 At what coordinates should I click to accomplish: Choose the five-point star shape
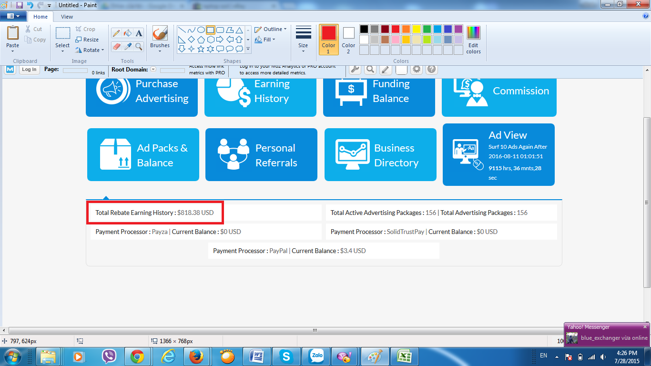[201, 49]
